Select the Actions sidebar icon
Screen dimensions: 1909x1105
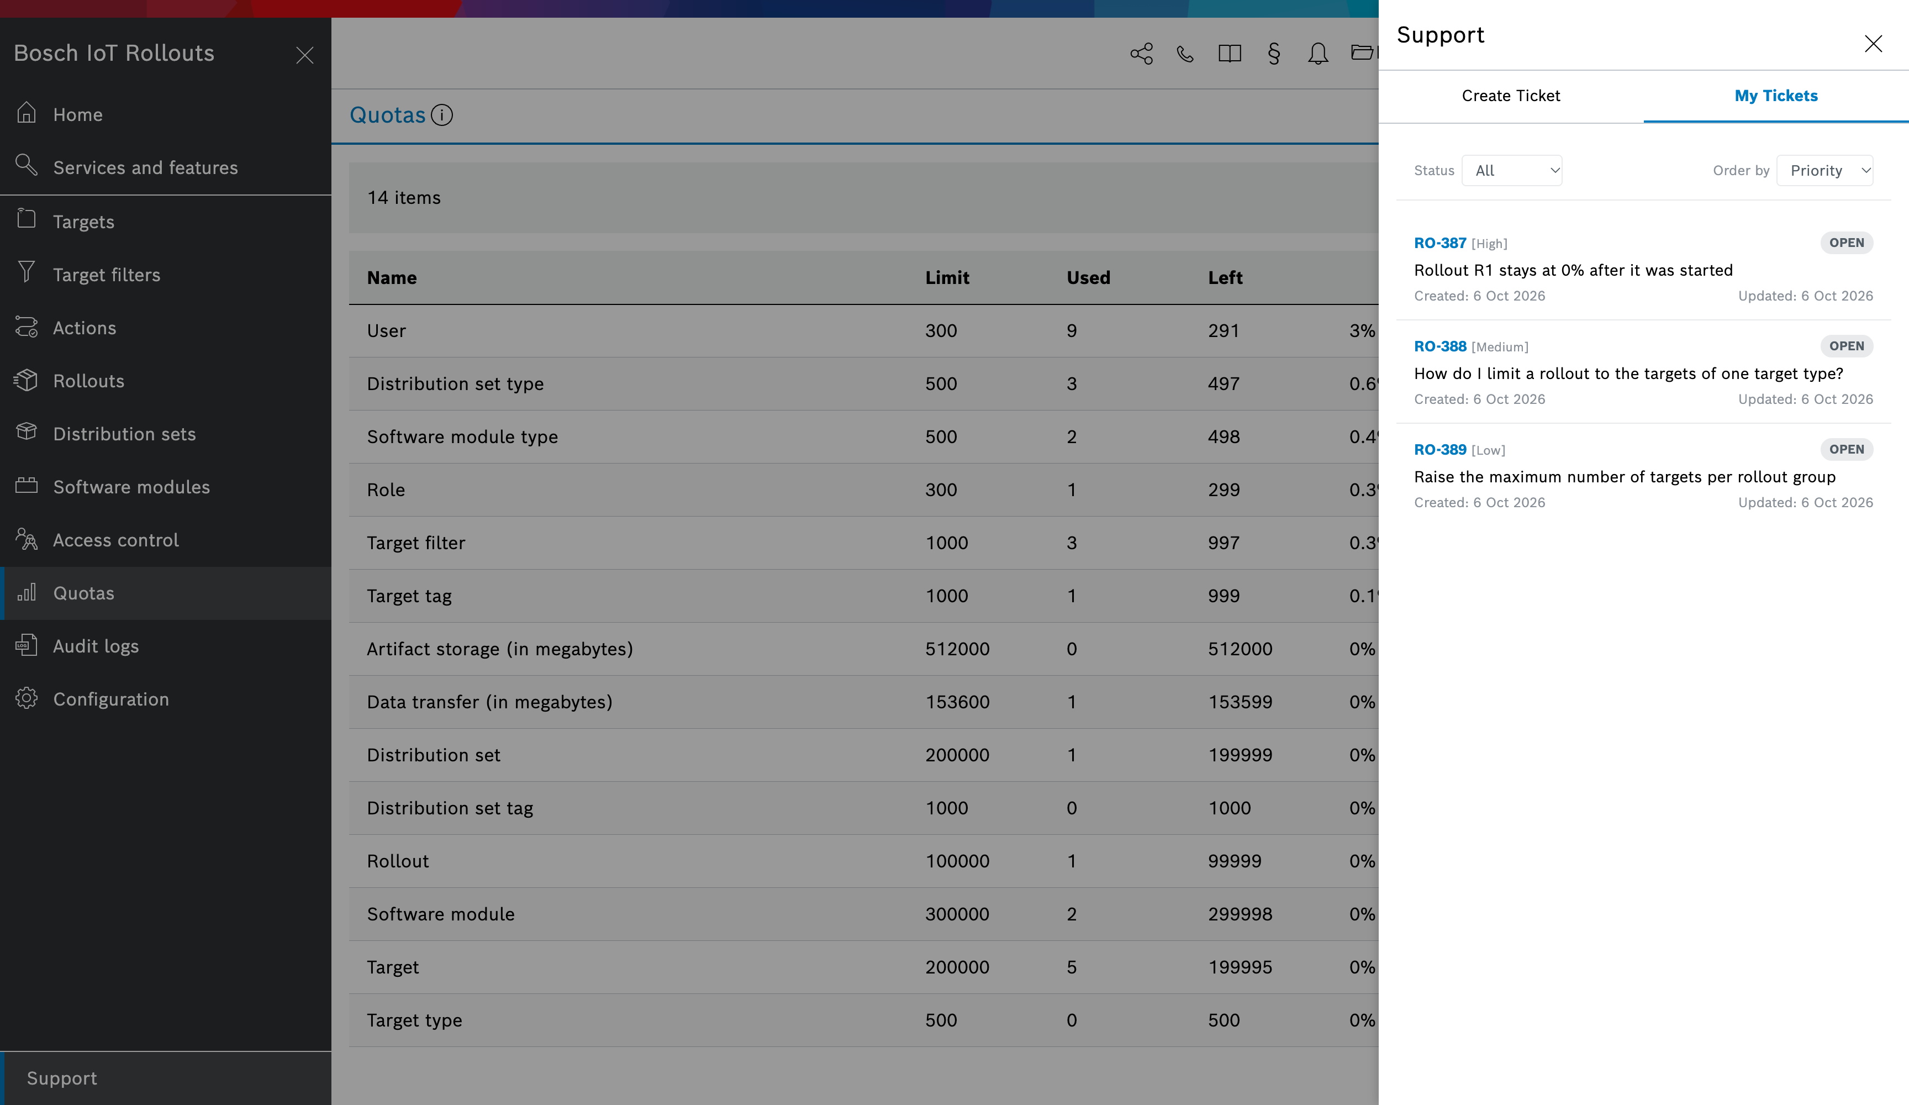coord(27,327)
